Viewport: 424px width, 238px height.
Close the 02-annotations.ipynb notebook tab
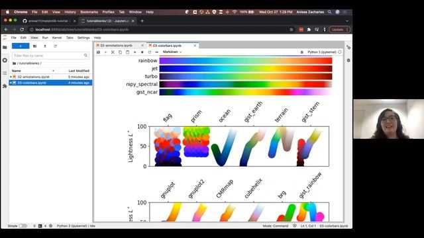(142, 46)
